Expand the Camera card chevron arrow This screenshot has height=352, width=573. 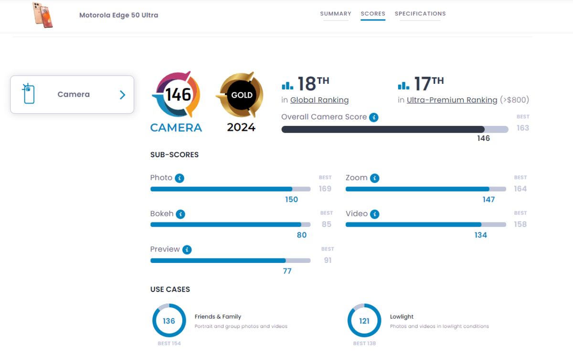coord(122,95)
